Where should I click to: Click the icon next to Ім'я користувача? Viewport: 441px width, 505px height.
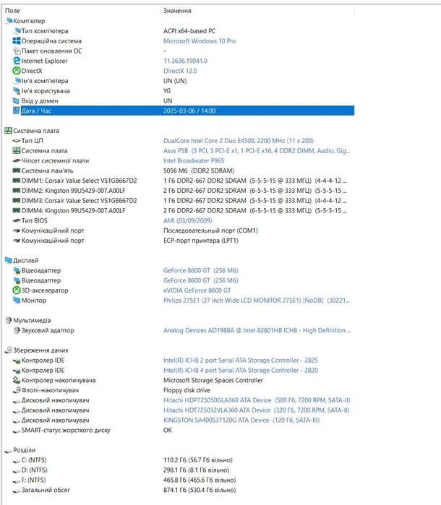(17, 91)
